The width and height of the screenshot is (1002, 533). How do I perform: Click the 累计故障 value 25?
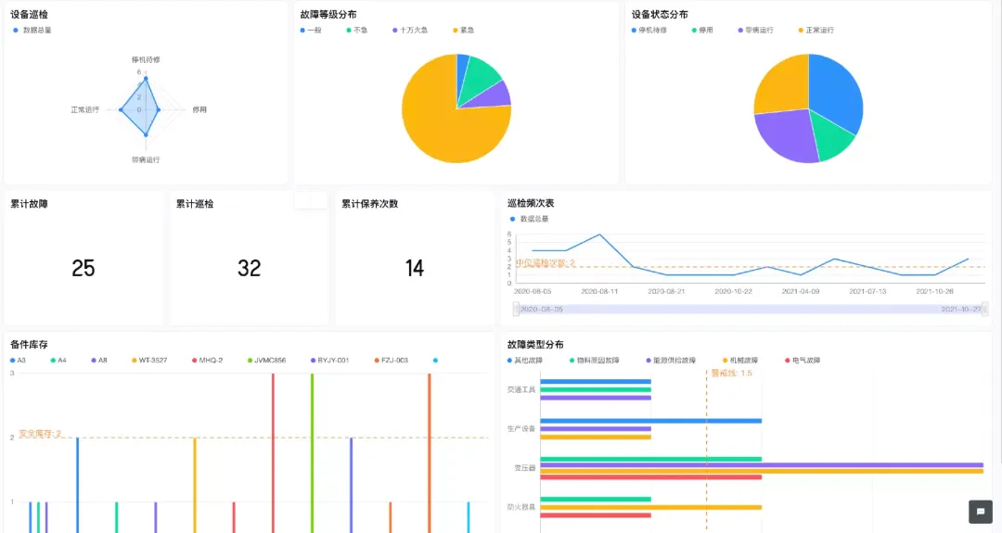pos(83,268)
